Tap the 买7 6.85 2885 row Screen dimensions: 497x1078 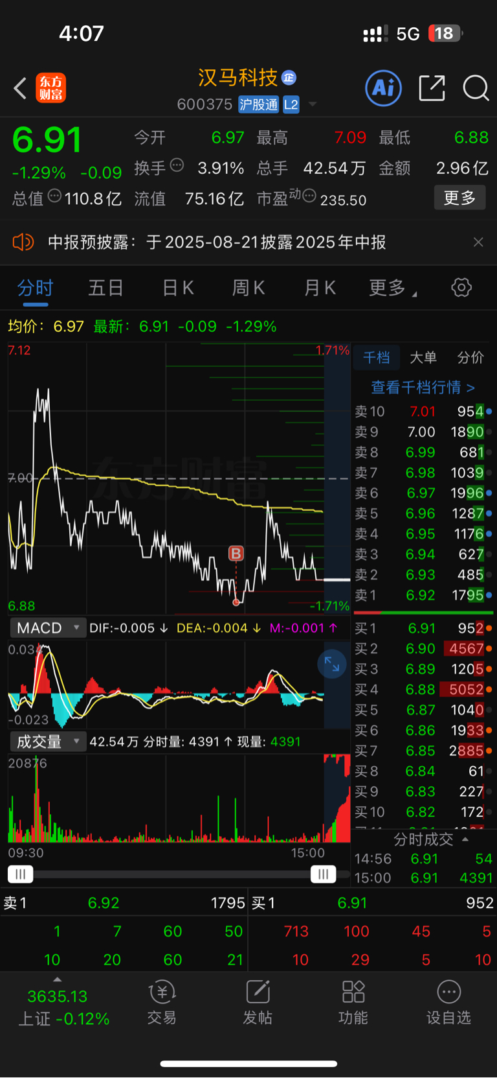click(423, 751)
